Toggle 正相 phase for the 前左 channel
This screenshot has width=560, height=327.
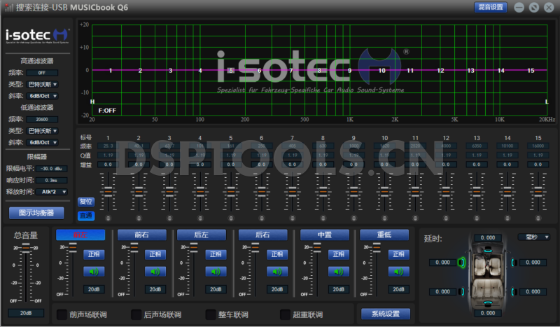pos(94,254)
